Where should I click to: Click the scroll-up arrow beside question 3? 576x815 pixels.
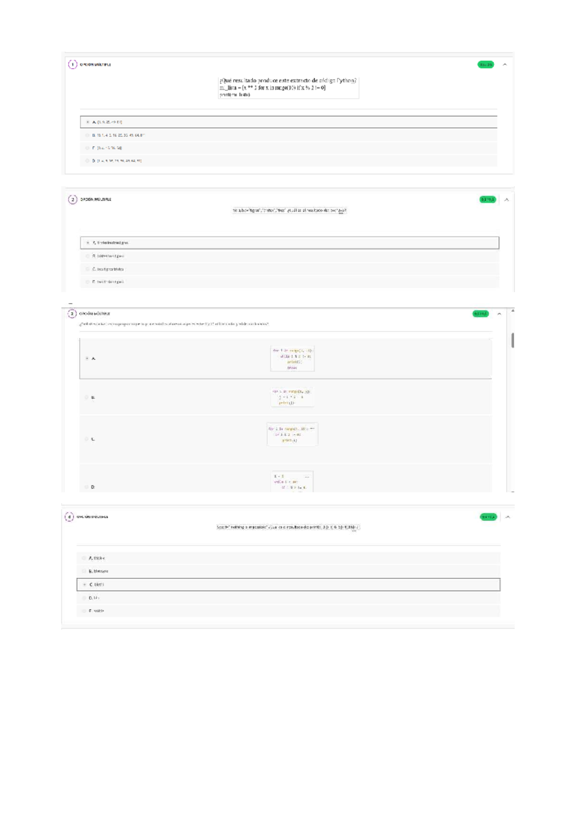(513, 311)
